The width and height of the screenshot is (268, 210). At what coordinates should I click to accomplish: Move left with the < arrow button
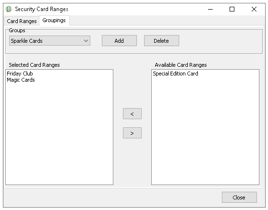pyautogui.click(x=132, y=114)
